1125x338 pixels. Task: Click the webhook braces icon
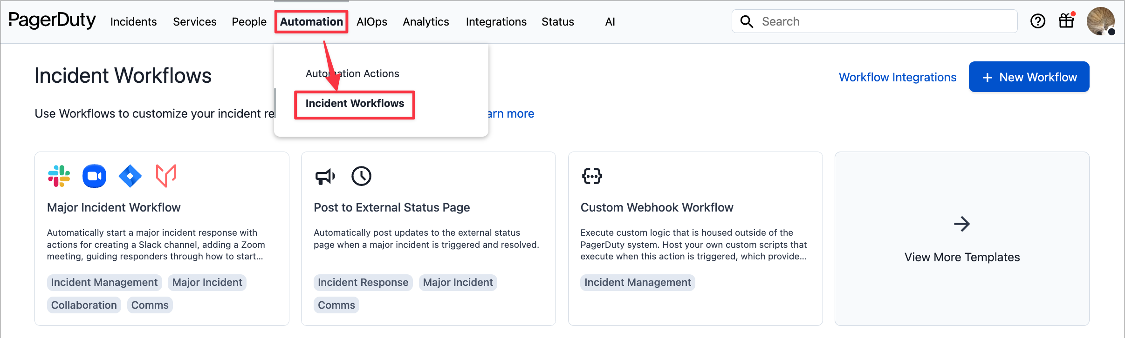(x=592, y=176)
